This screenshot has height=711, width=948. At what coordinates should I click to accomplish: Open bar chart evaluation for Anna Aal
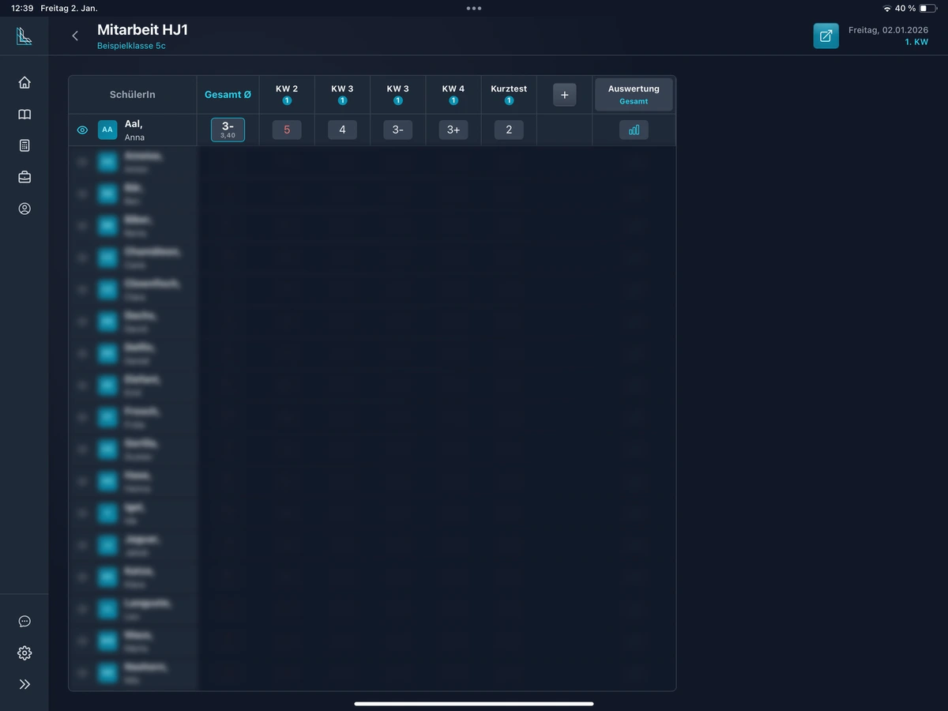click(x=634, y=130)
